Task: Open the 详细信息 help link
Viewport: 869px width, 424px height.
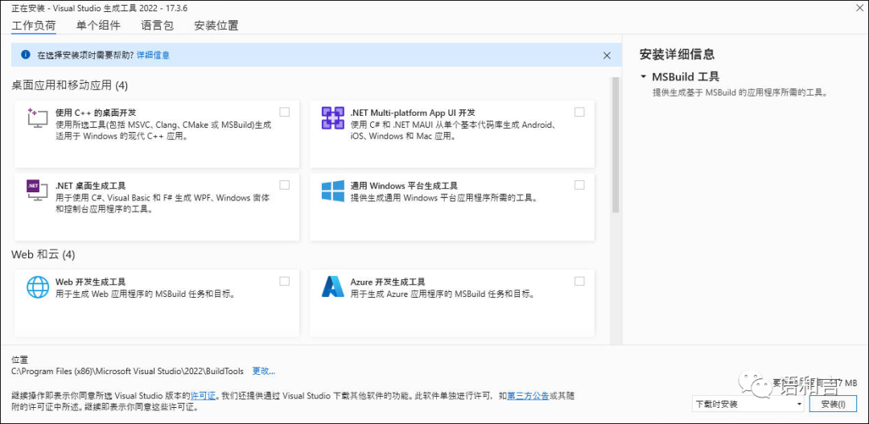Action: [x=153, y=56]
